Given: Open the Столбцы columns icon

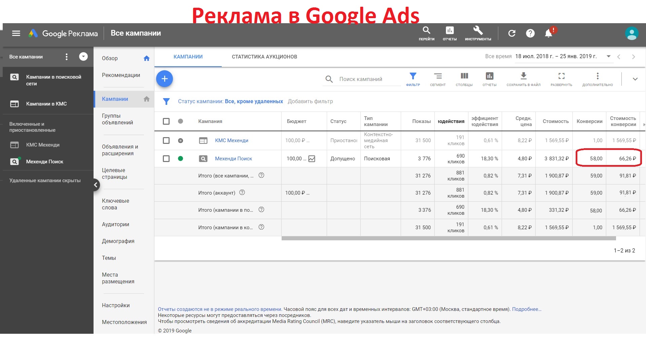Looking at the screenshot, I should pyautogui.click(x=464, y=79).
